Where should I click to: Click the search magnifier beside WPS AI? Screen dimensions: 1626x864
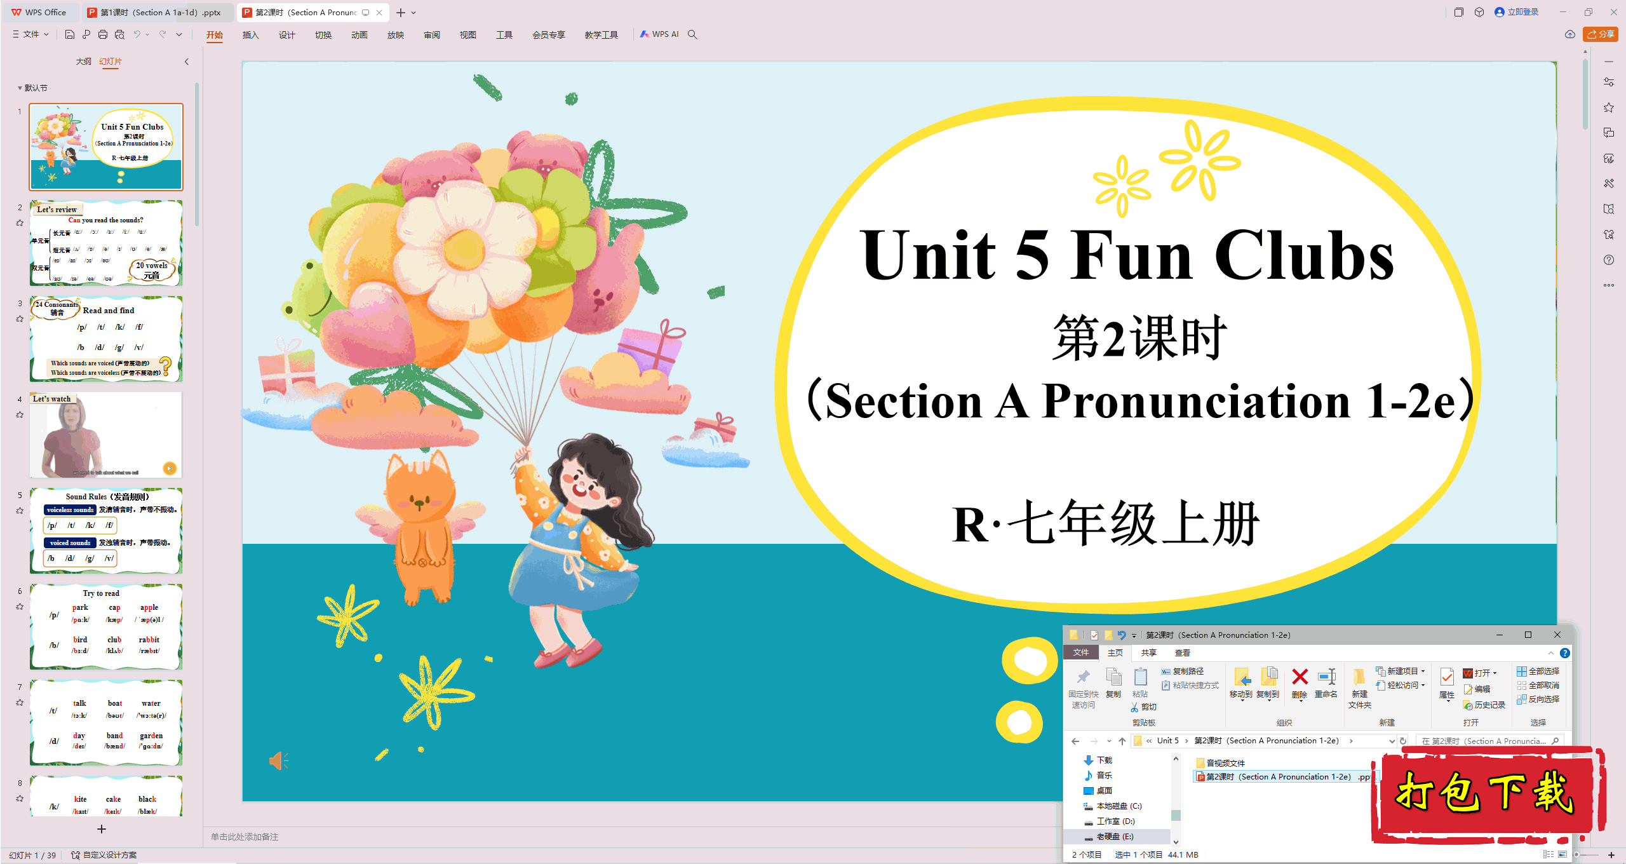click(693, 34)
